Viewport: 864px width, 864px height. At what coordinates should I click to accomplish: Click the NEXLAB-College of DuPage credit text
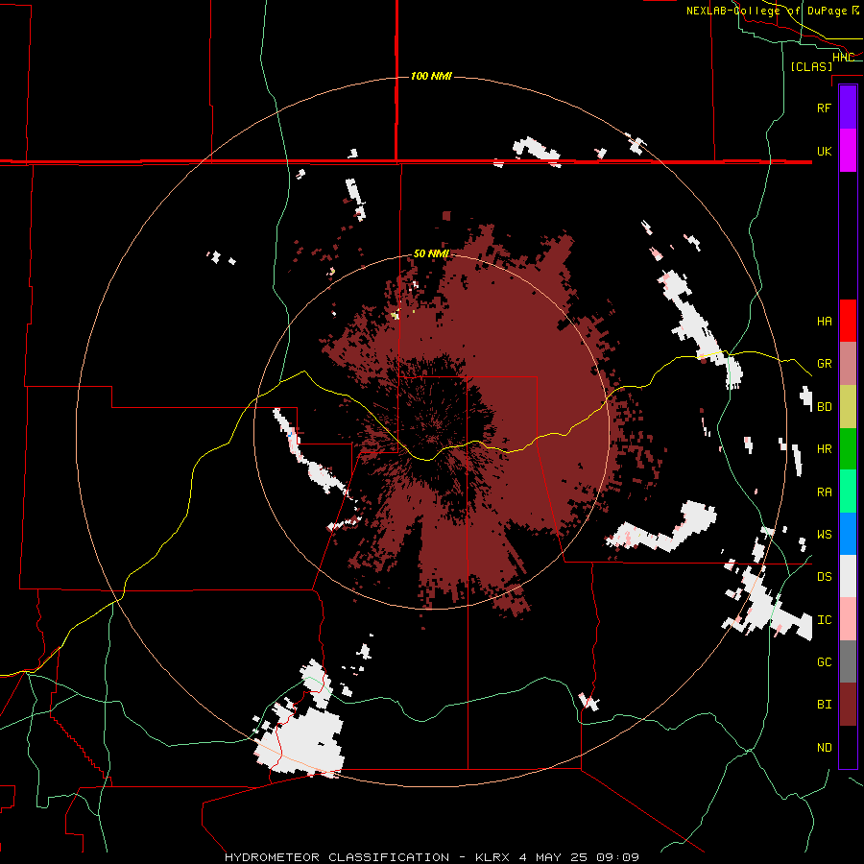click(x=773, y=11)
